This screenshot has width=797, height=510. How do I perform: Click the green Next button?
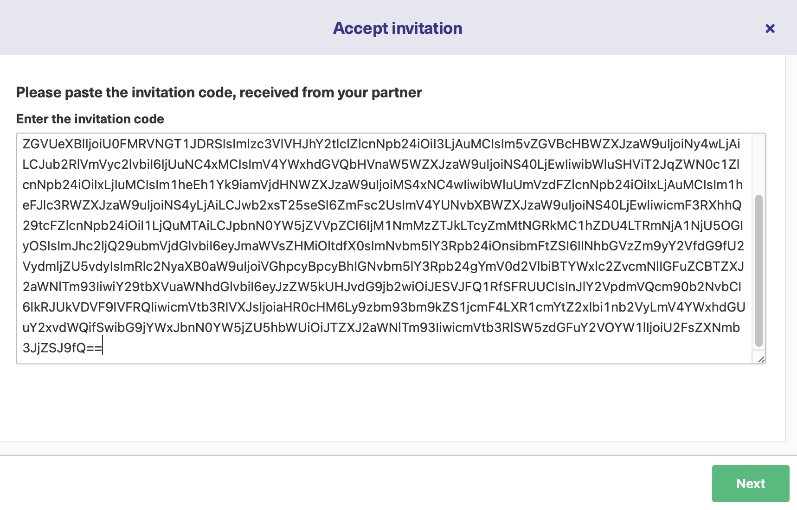click(751, 484)
